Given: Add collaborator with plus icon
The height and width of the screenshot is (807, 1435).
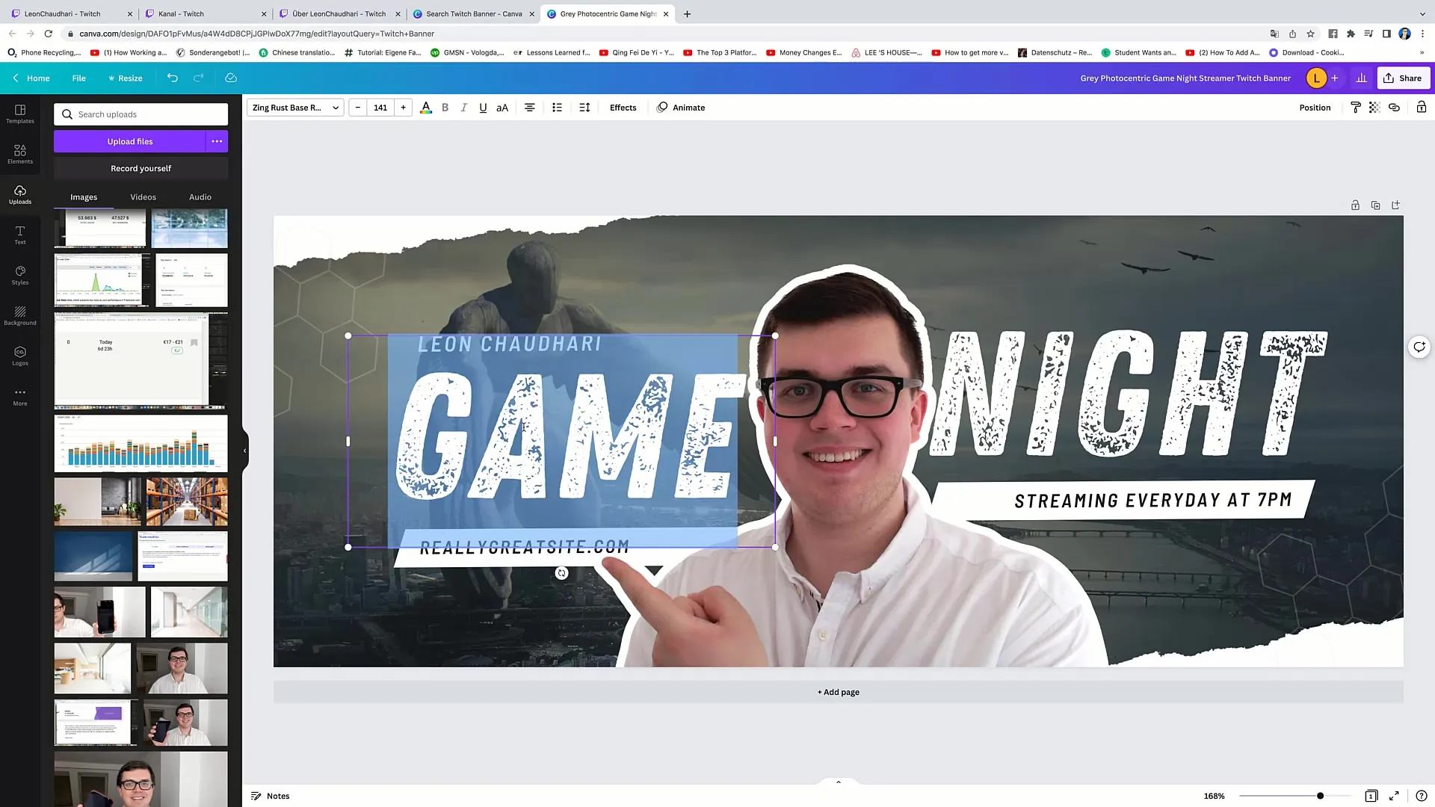Looking at the screenshot, I should 1335,78.
